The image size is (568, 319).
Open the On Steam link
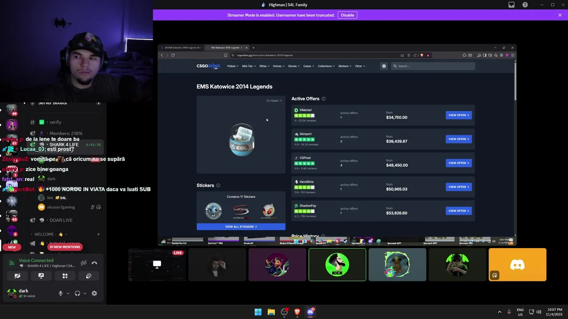point(274,101)
